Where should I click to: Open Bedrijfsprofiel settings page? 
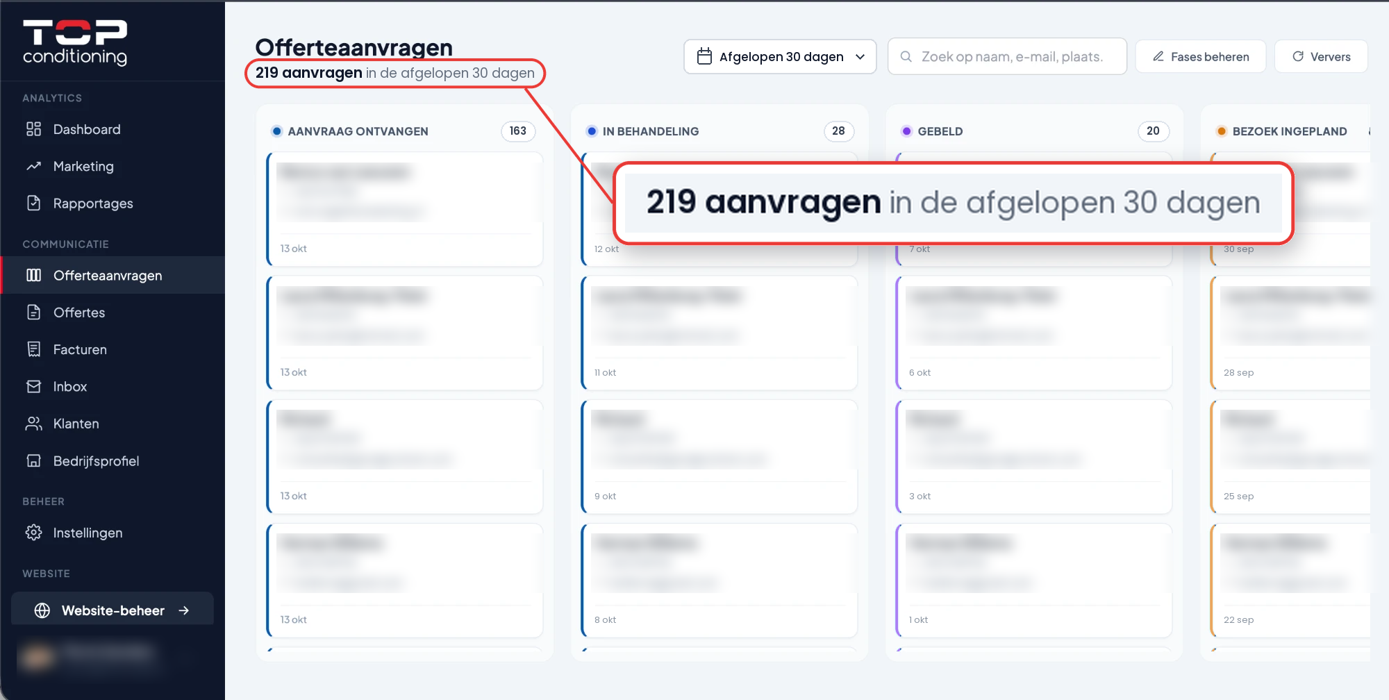pyautogui.click(x=113, y=460)
